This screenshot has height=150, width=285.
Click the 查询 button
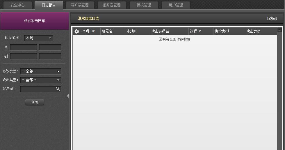click(35, 102)
